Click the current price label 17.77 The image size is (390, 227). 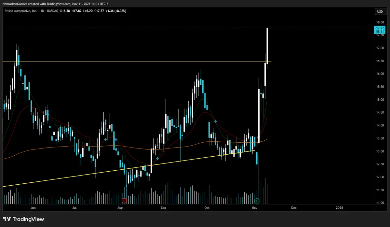point(380,28)
